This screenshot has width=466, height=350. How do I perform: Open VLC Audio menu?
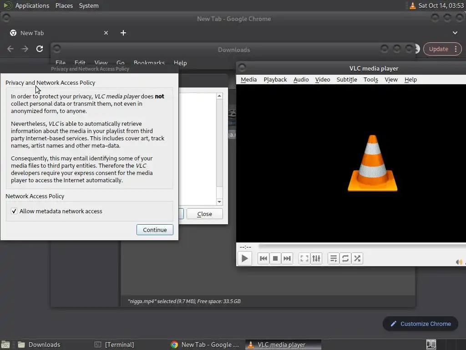(x=301, y=79)
